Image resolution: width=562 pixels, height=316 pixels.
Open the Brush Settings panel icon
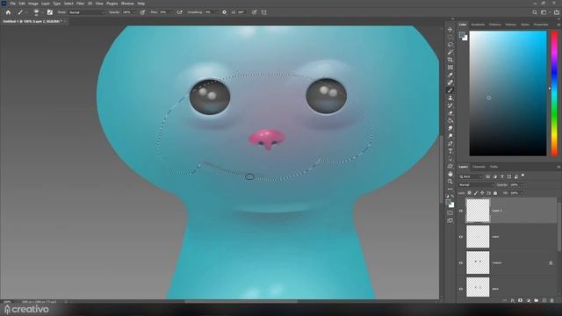pyautogui.click(x=50, y=12)
